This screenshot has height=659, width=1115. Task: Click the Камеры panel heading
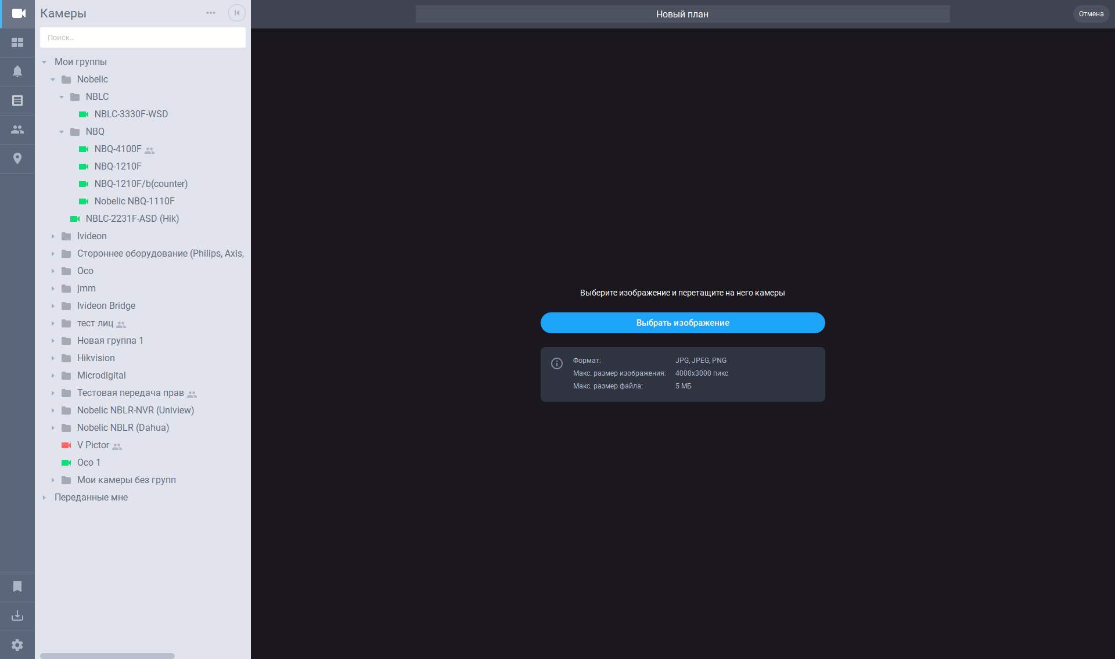63,13
